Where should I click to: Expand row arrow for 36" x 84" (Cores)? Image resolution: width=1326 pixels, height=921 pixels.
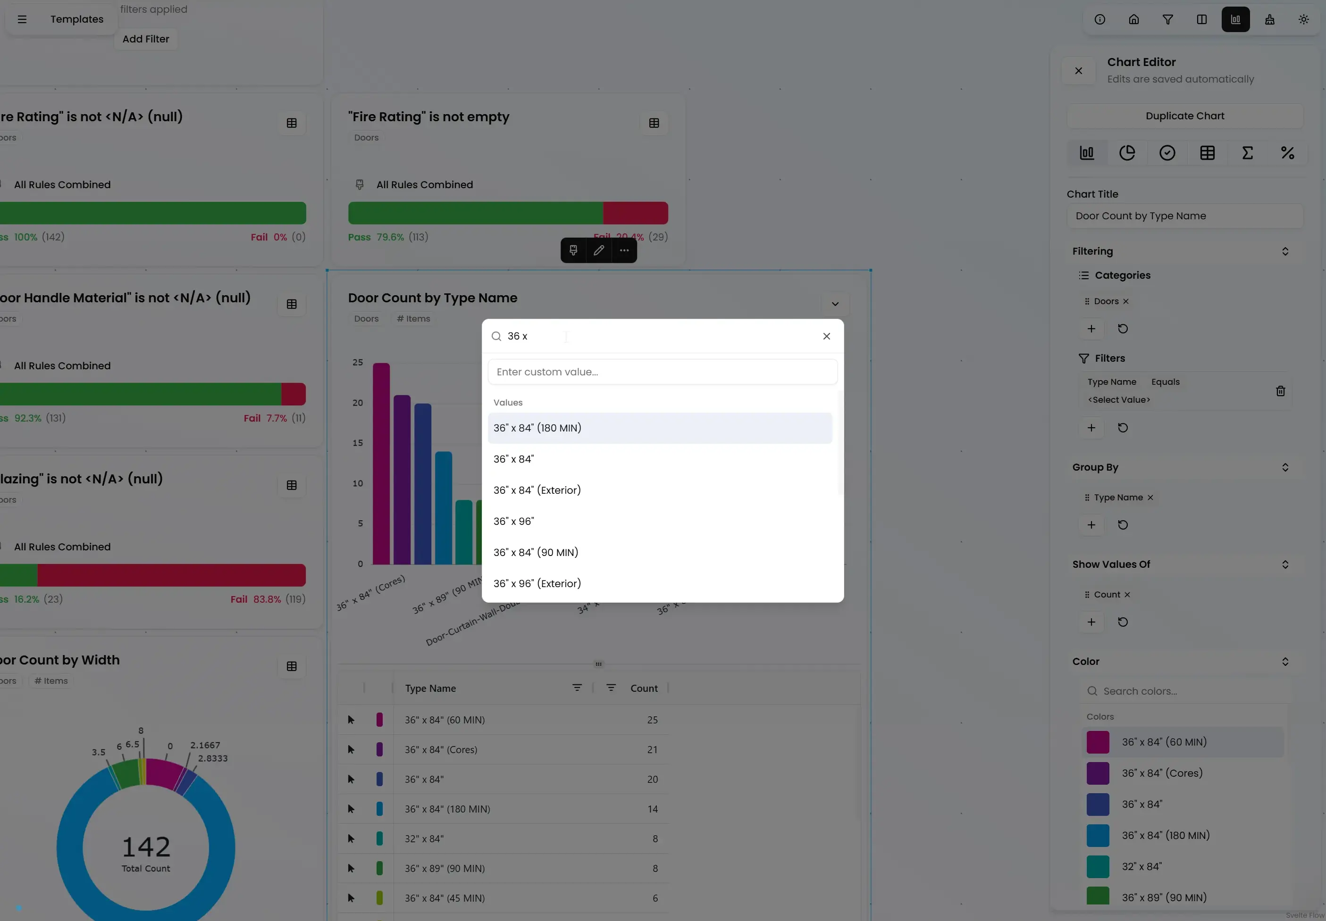(351, 750)
